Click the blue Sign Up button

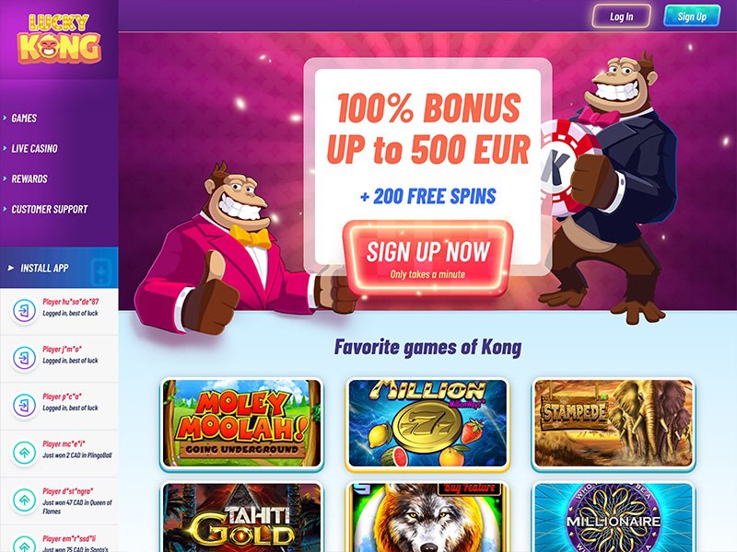coord(692,17)
